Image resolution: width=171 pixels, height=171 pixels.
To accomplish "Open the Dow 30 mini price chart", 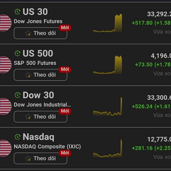I will [107, 106].
